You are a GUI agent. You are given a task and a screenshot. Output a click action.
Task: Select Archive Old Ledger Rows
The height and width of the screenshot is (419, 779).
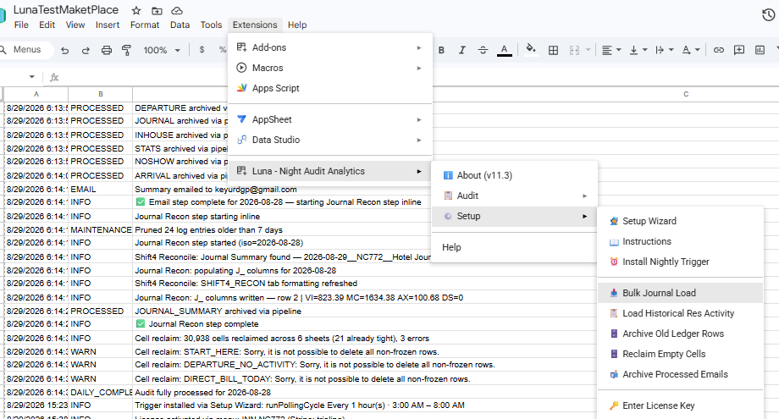(x=680, y=334)
